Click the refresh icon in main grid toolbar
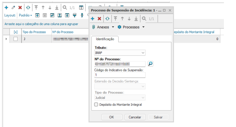The image size is (236, 127). [28, 7]
